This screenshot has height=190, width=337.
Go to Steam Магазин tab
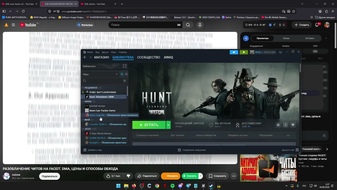point(102,57)
